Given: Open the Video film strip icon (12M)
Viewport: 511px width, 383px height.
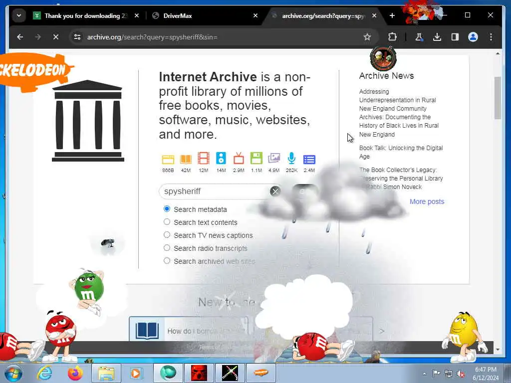Looking at the screenshot, I should (x=204, y=158).
